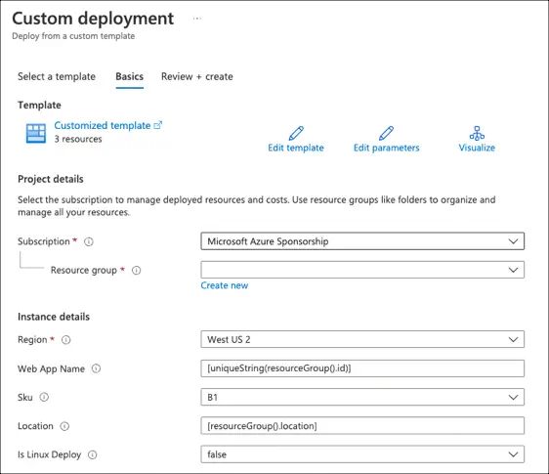Click the ellipsis next to Custom deployment
Screen dimensions: 549x474
click(x=197, y=19)
